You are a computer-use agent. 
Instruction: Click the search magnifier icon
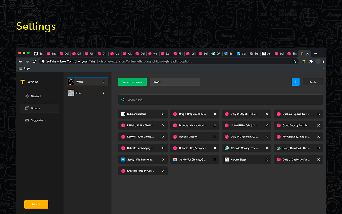coord(123,100)
